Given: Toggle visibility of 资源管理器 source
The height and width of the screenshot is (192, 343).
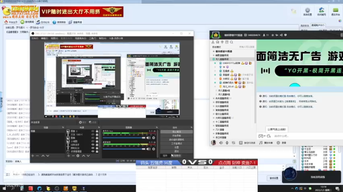Looking at the screenshot, I should pos(93,151).
